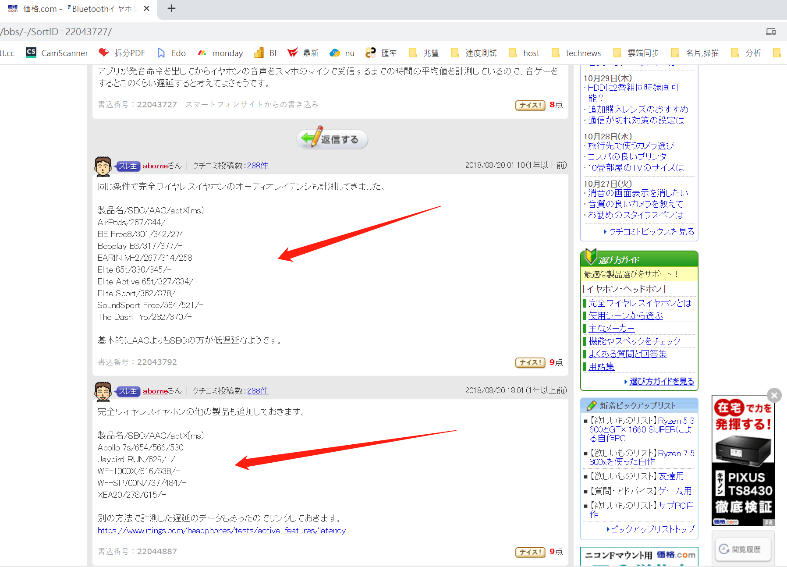Image resolution: width=787 pixels, height=567 pixels.
Task: Click ナイス! button on post 22044887
Action: 530,552
